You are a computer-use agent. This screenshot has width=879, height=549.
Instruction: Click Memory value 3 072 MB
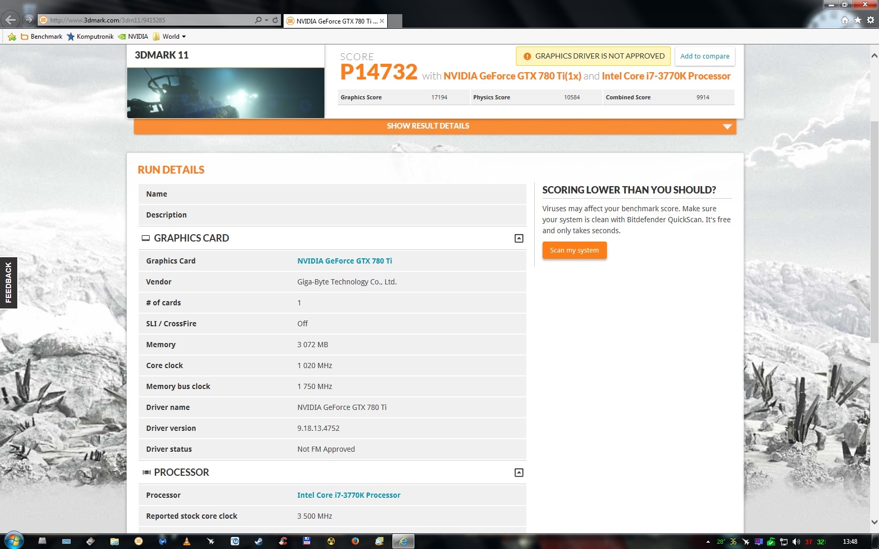[x=312, y=345]
